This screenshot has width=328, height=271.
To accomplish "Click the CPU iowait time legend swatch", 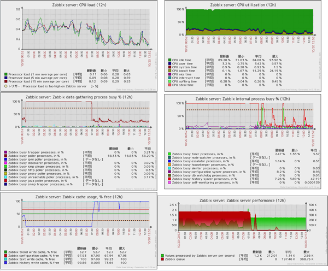I will coord(169,70).
